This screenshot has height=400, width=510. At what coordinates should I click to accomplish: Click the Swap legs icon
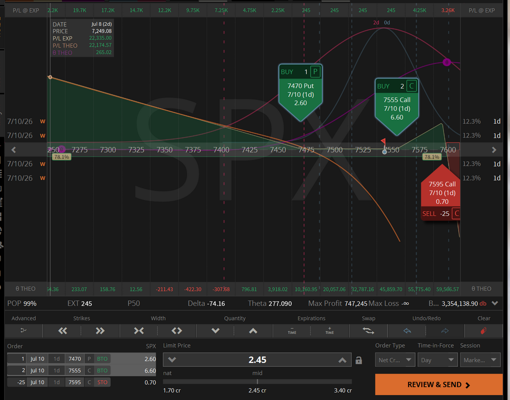pyautogui.click(x=369, y=330)
